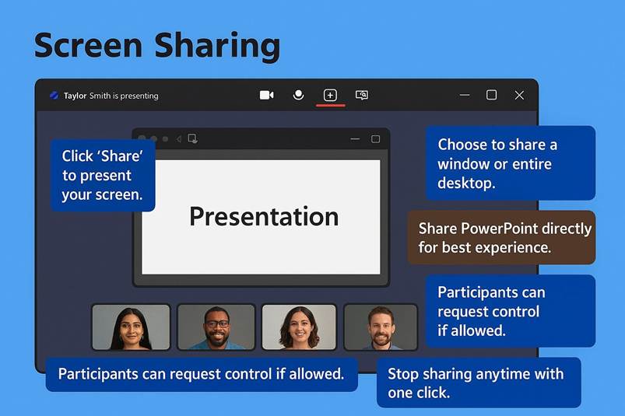Minimize the inner presentation window

pos(355,139)
